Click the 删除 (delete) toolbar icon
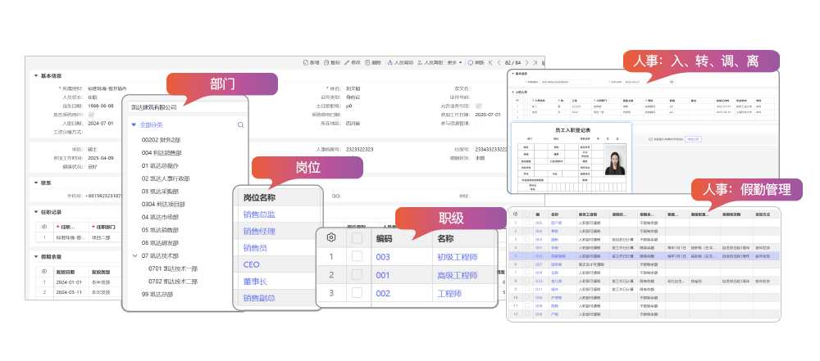Screen dimensions: 820x361 click(367, 62)
